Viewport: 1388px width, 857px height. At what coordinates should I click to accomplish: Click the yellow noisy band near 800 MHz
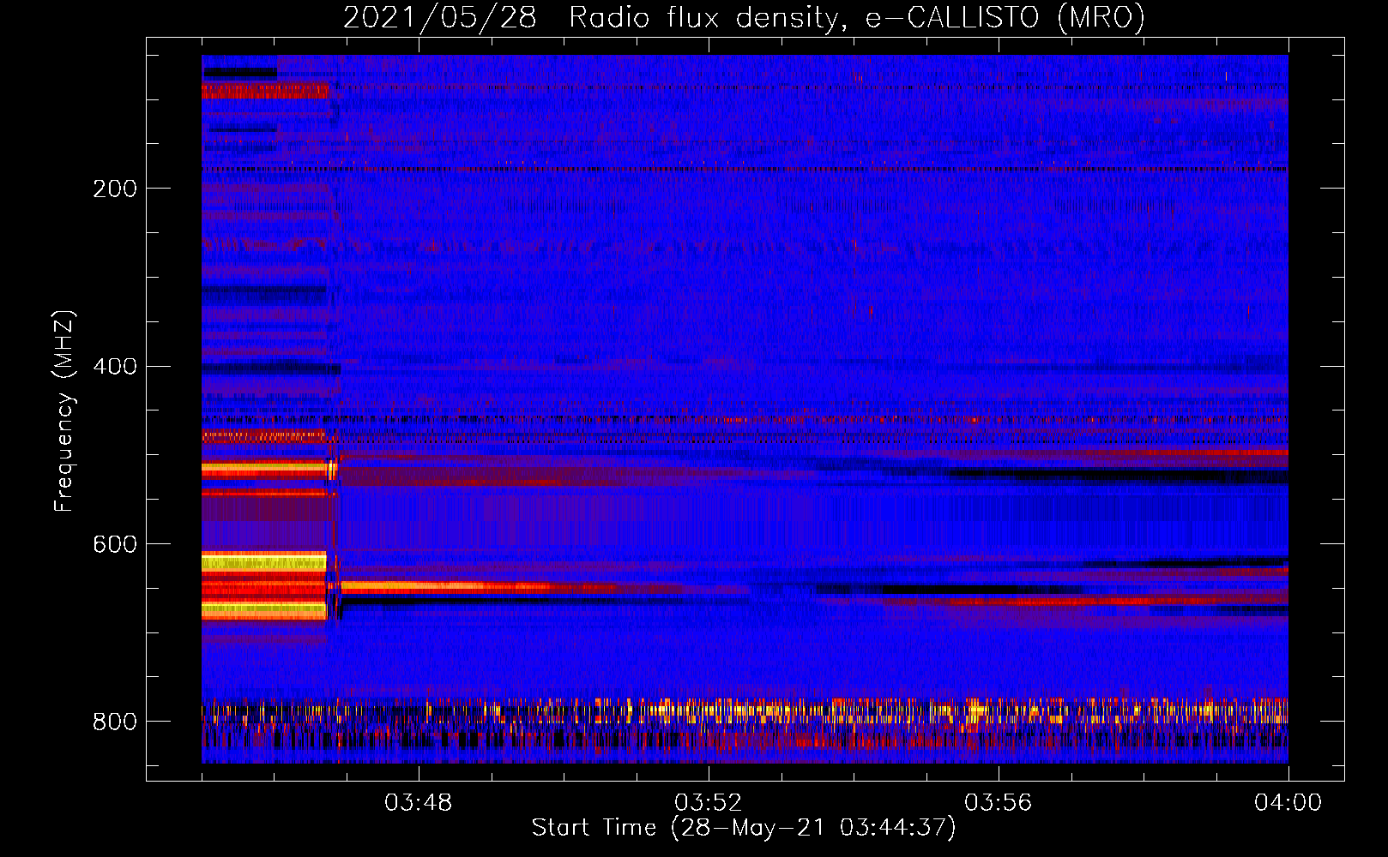pos(745,710)
